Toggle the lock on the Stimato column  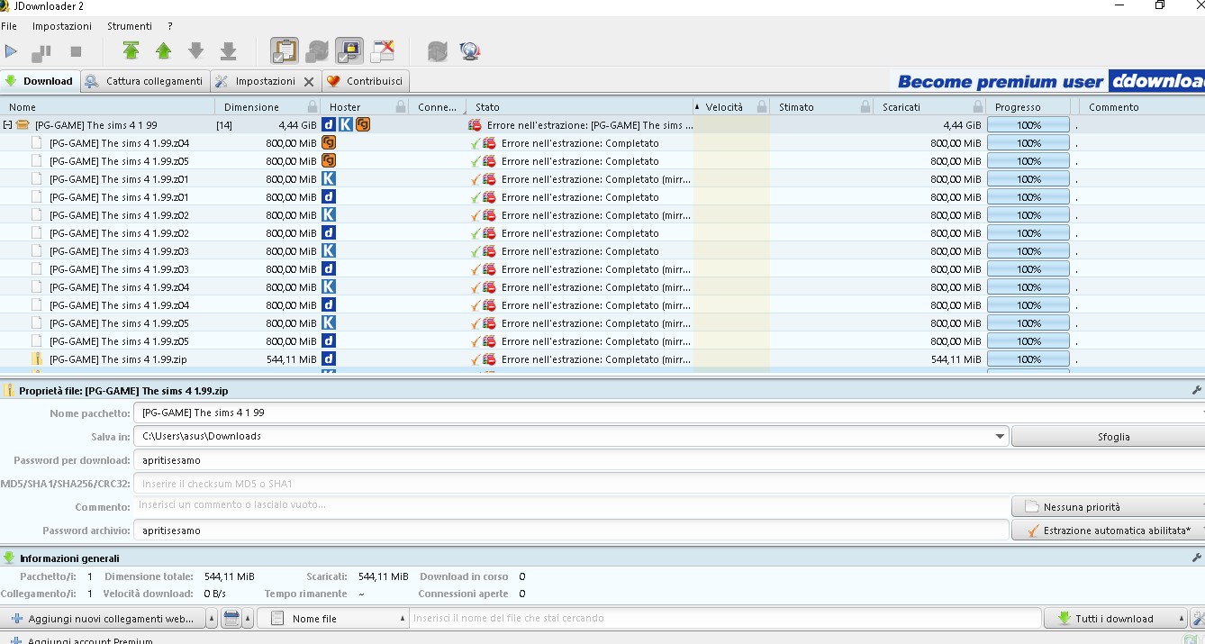865,107
